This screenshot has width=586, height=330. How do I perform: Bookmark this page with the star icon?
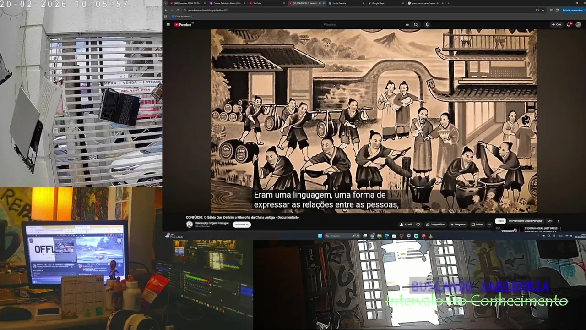click(543, 10)
